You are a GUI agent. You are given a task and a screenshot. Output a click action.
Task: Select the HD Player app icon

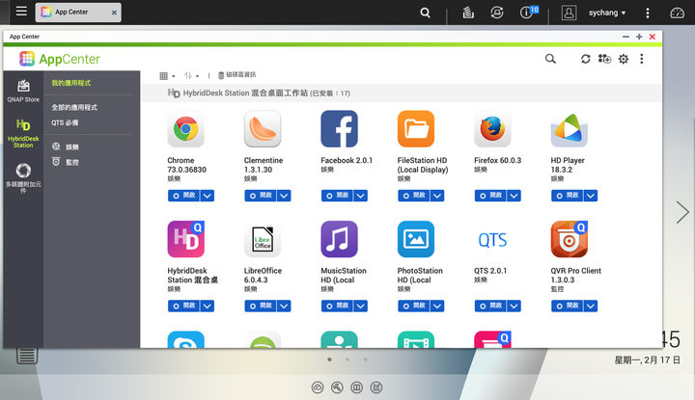tap(570, 129)
